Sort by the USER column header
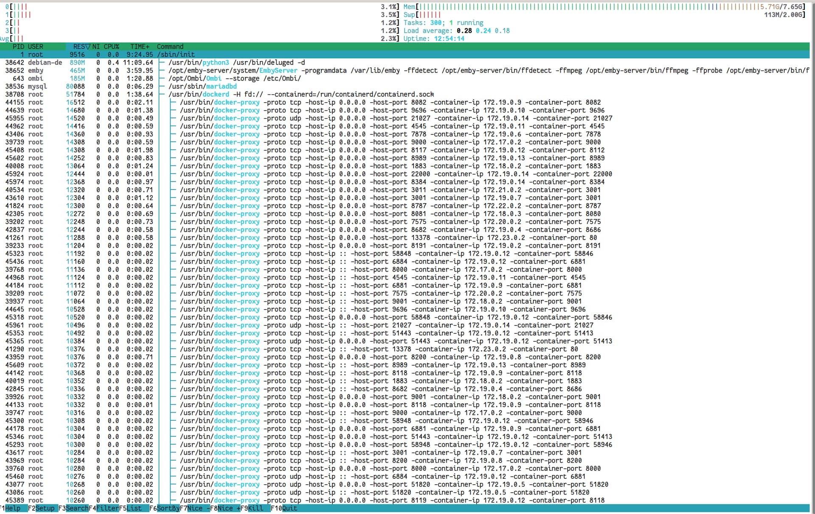Screen dimensions: 815x514 pos(35,47)
